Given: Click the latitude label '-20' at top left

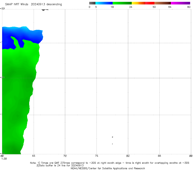Looking at the screenshot, I should pyautogui.click(x=2, y=8).
